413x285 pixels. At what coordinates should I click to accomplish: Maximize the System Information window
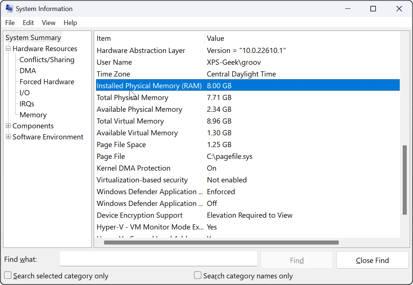(x=373, y=9)
